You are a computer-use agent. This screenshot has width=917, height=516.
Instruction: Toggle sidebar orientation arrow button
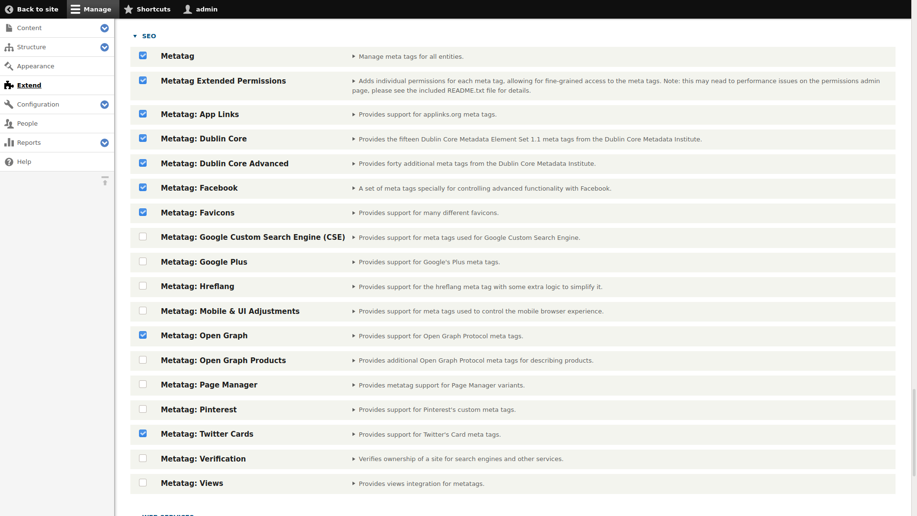tap(105, 181)
